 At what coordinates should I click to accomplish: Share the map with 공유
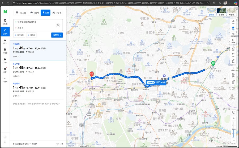(233, 81)
